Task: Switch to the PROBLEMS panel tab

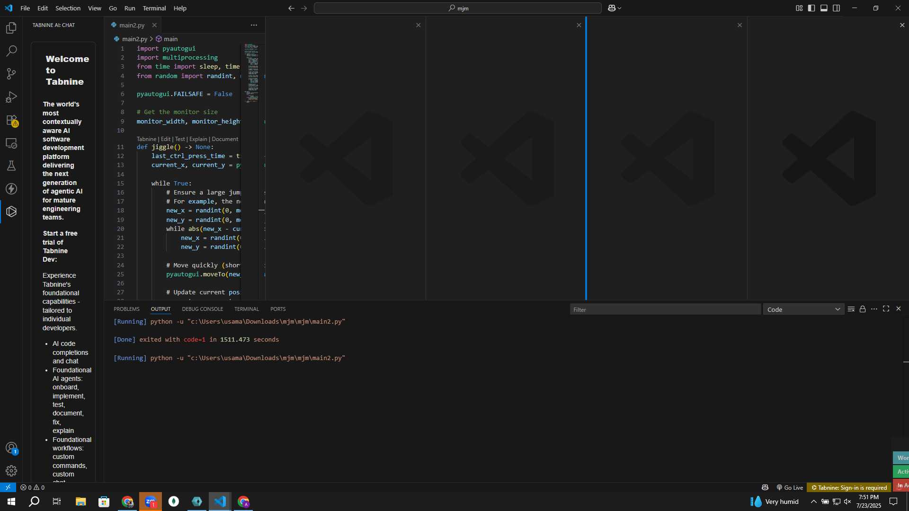Action: click(126, 309)
